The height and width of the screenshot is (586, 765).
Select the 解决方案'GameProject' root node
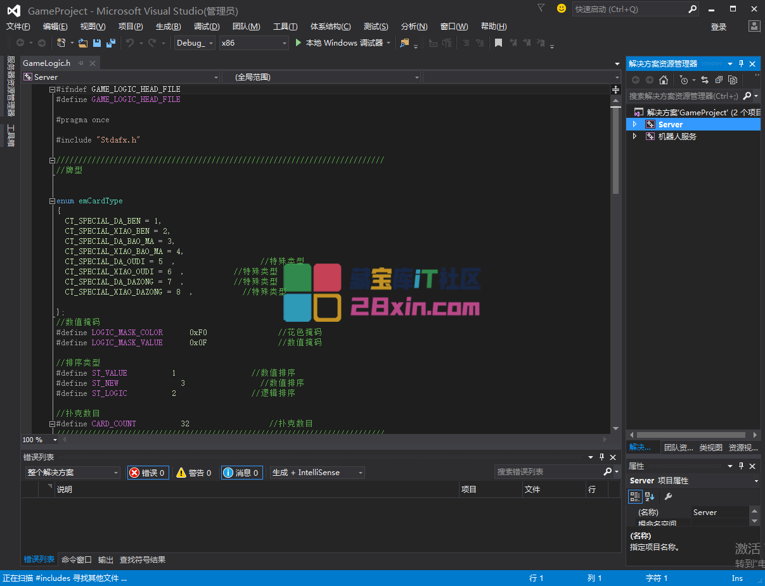pyautogui.click(x=697, y=112)
